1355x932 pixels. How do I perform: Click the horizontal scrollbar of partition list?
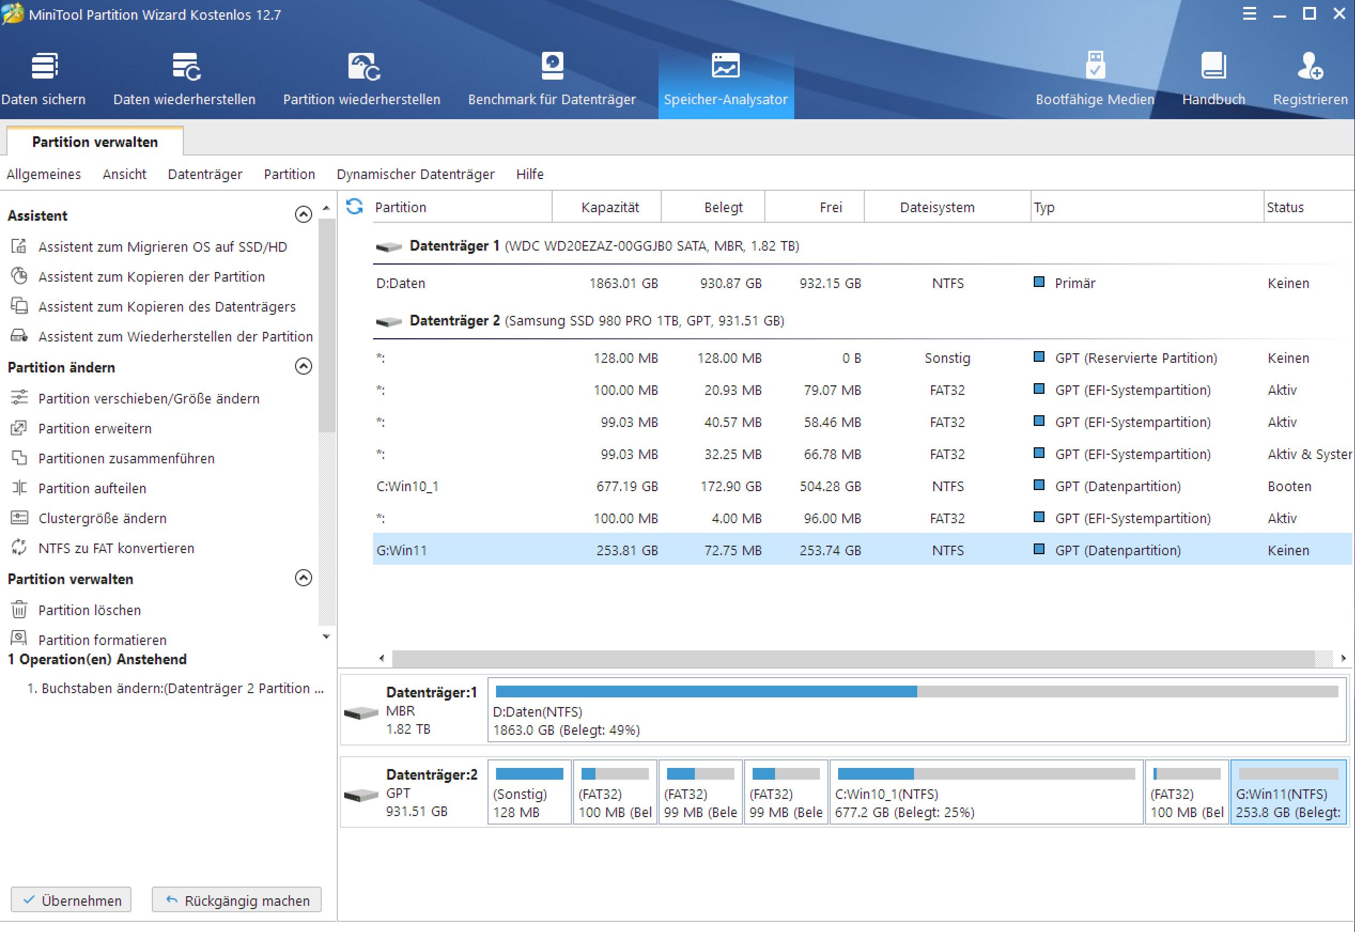tap(853, 659)
